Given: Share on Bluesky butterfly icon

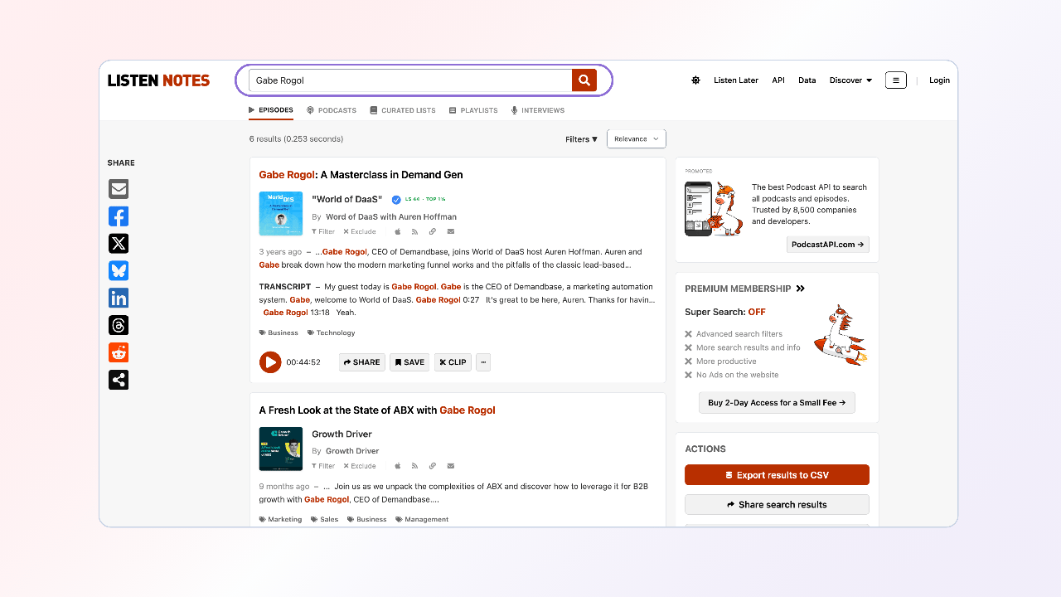Looking at the screenshot, I should [119, 271].
